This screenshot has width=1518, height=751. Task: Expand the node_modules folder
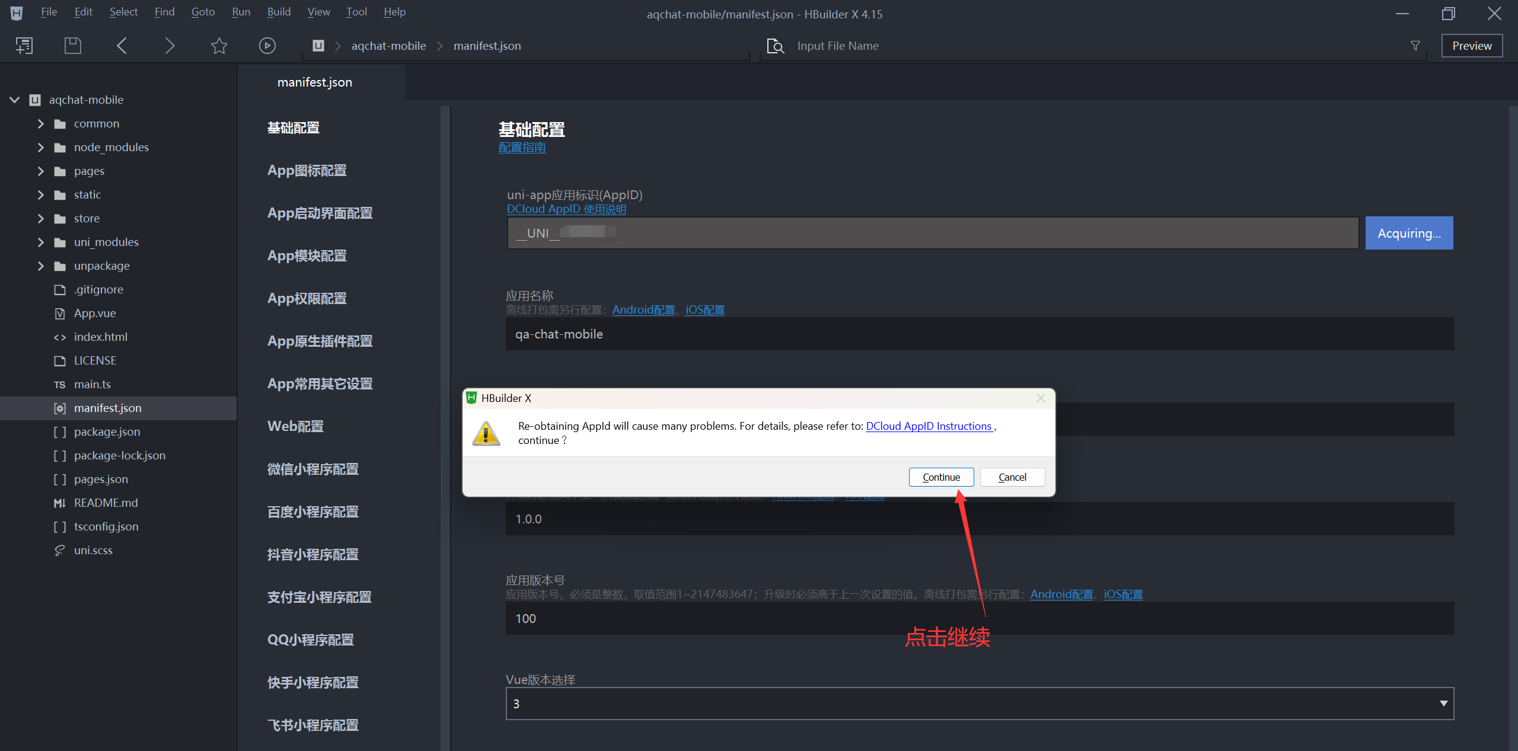click(40, 148)
